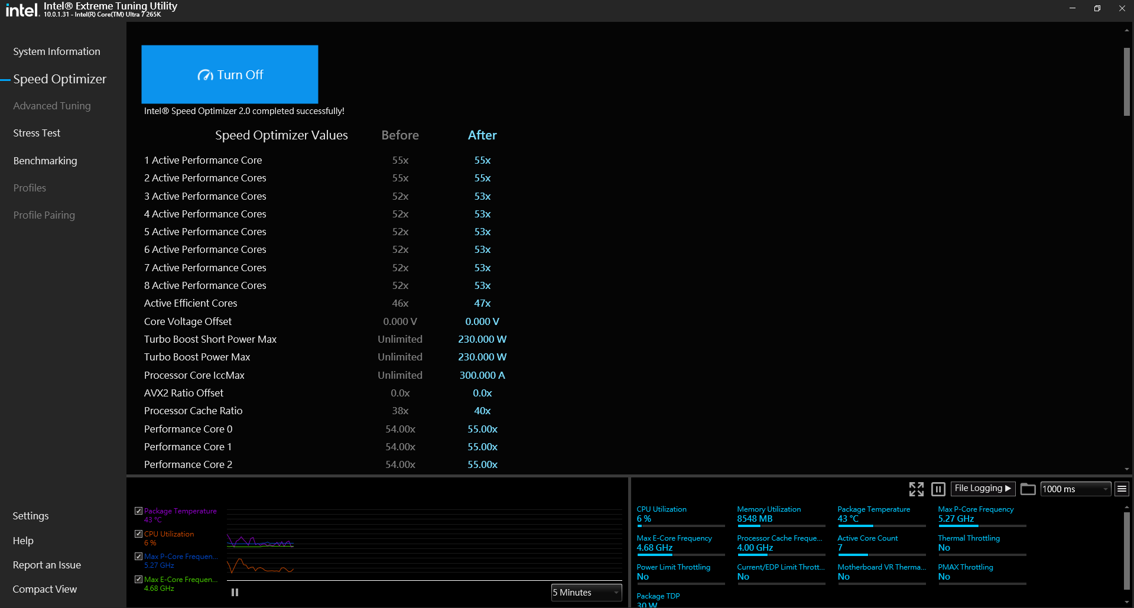Click the Max P-Core Frequency monitor bar
1134x608 pixels.
pos(982,525)
